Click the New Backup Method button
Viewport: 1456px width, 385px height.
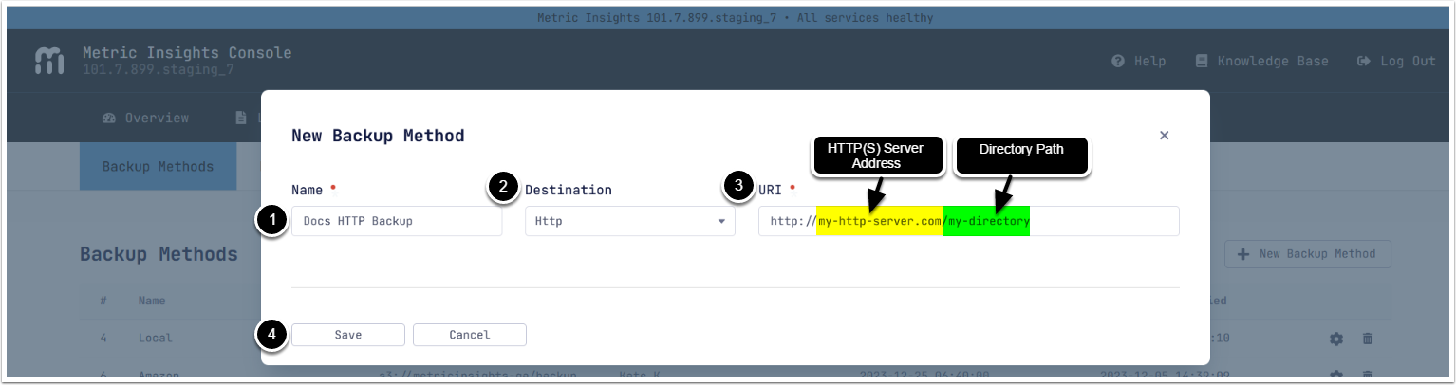point(1308,254)
